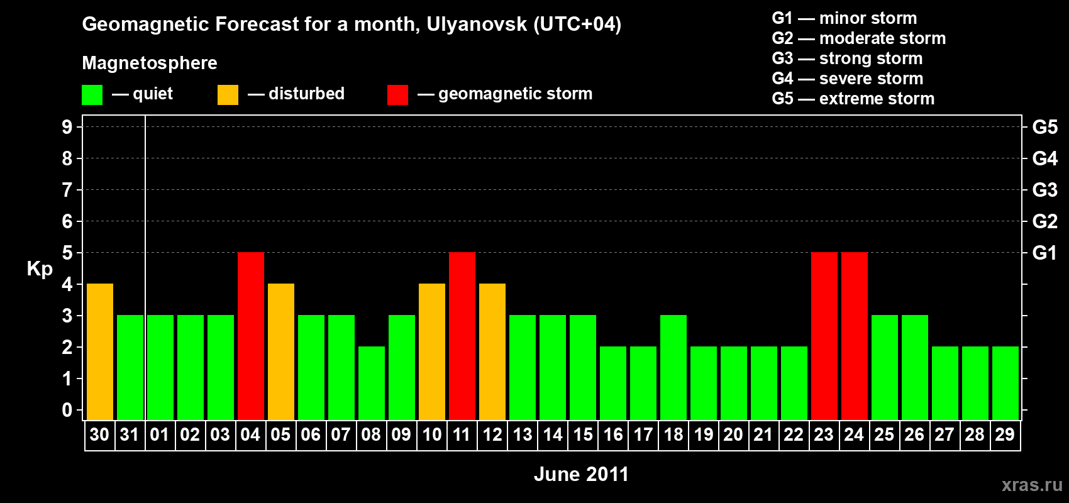Click the orange bar for June 05
Image resolution: width=1069 pixels, height=503 pixels.
coord(281,351)
